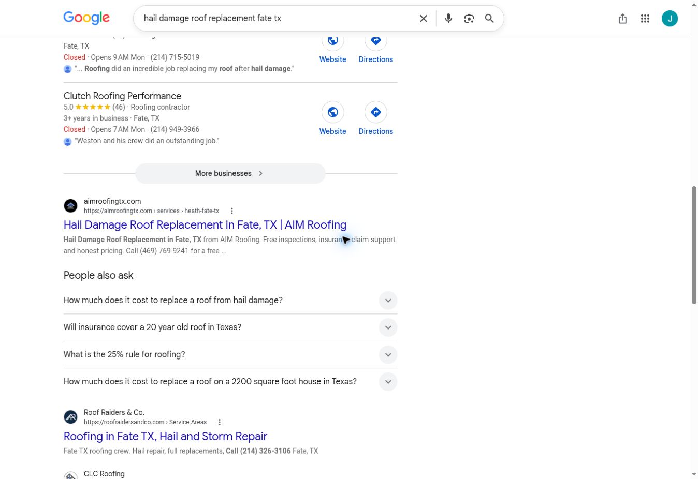Open Hail Damage Roof Replacement AIM Roofing link
This screenshot has height=479, width=698.
[x=205, y=225]
